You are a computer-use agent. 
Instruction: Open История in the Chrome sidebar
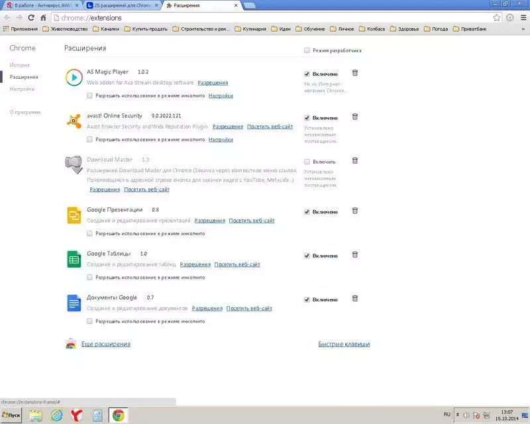coord(20,65)
